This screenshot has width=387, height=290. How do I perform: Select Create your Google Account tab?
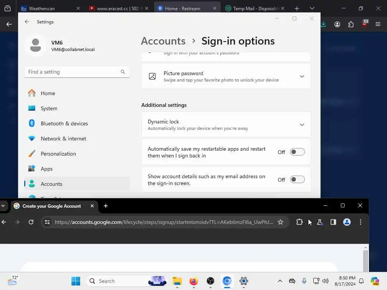pos(51,206)
